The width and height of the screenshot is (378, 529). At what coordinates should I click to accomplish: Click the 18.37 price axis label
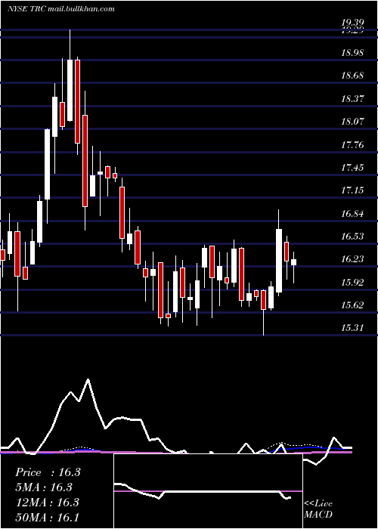tap(352, 98)
